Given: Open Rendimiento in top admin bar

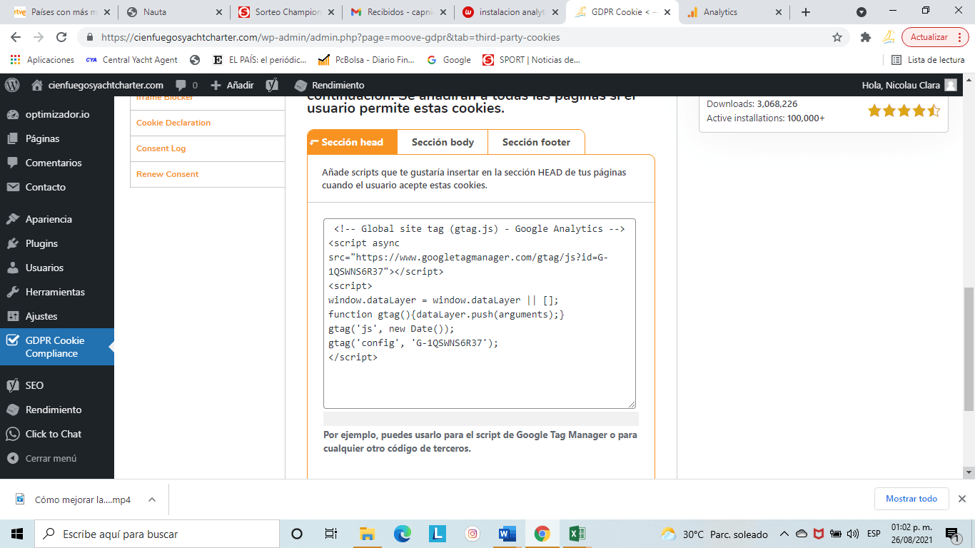Looking at the screenshot, I should point(330,85).
